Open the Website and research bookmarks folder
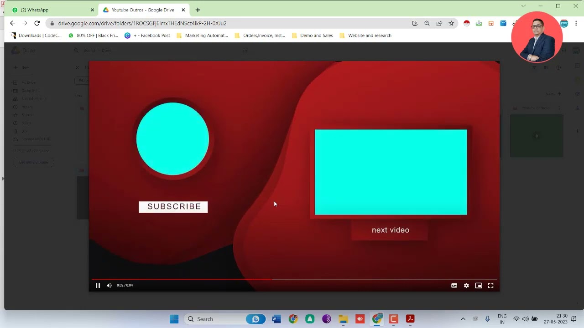The height and width of the screenshot is (328, 584). coord(365,35)
